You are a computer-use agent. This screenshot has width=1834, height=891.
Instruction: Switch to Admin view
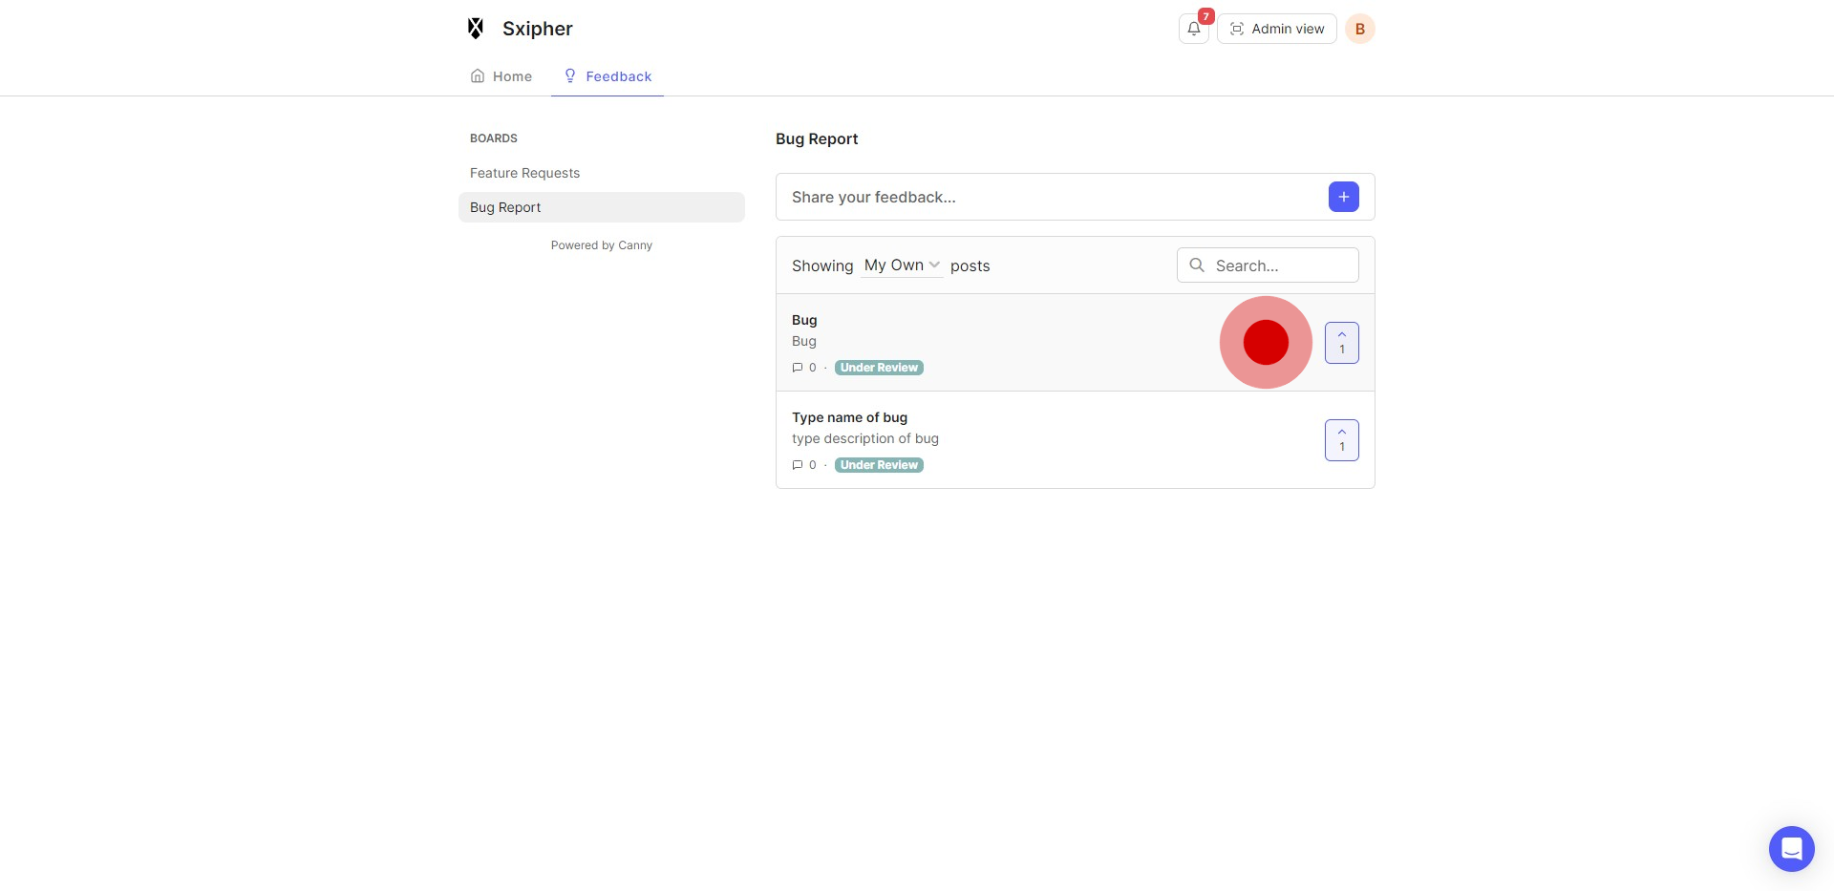[1276, 29]
